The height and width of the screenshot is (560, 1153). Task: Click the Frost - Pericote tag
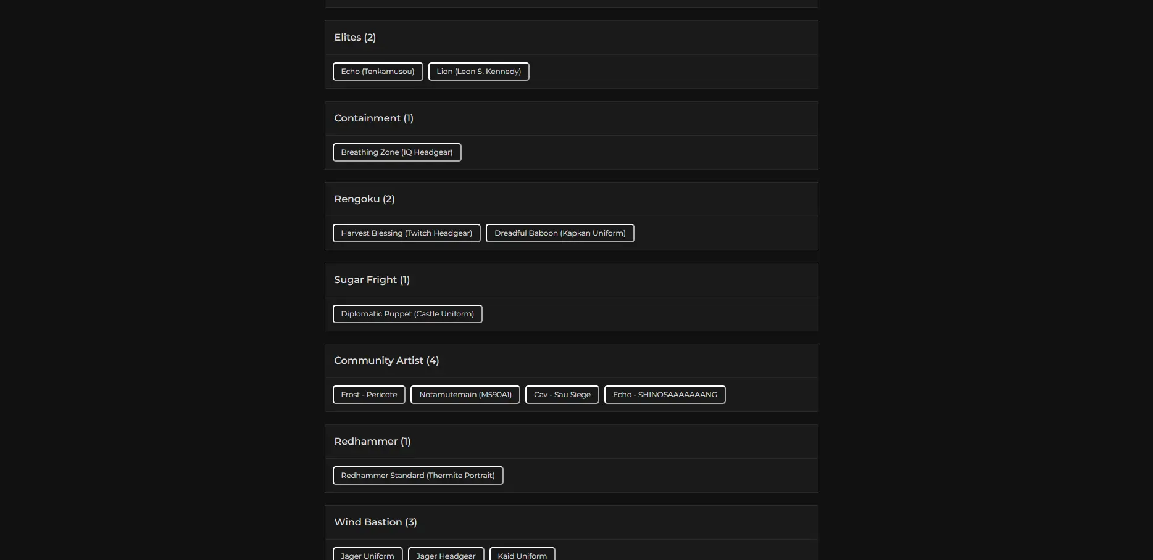(369, 395)
